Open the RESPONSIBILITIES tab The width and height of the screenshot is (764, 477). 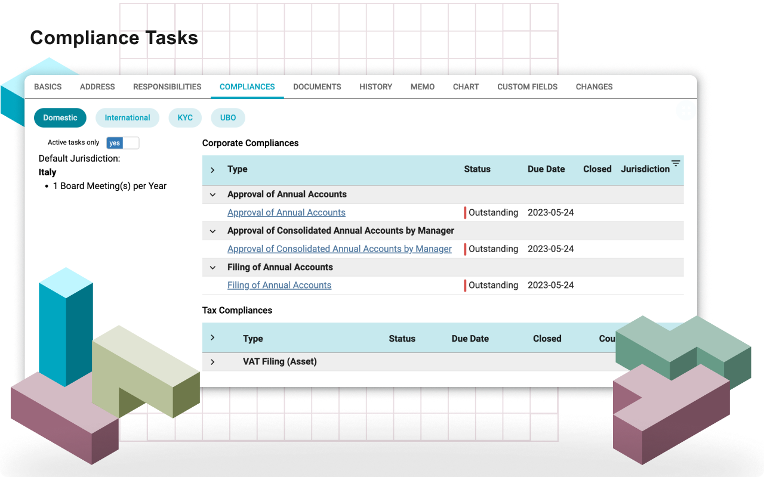(x=167, y=86)
